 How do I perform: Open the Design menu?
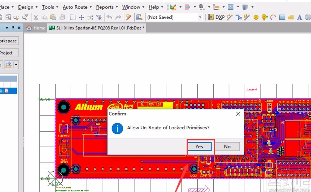coord(28,7)
